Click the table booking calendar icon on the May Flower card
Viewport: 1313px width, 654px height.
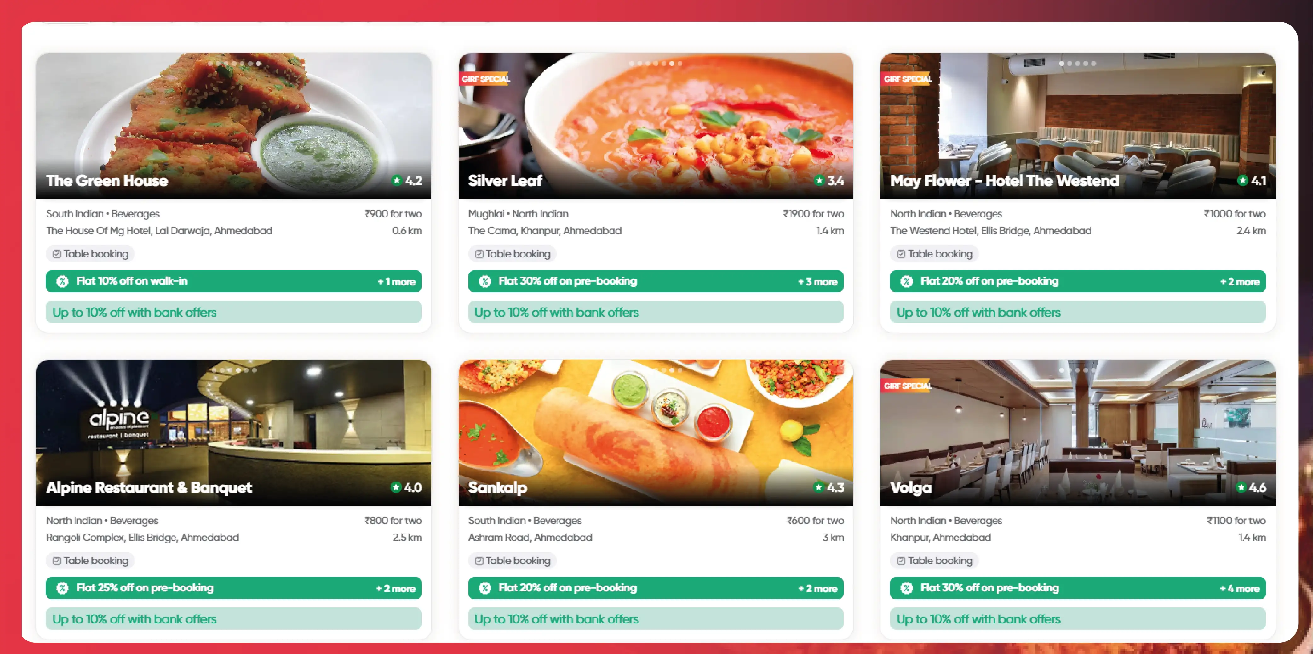901,254
